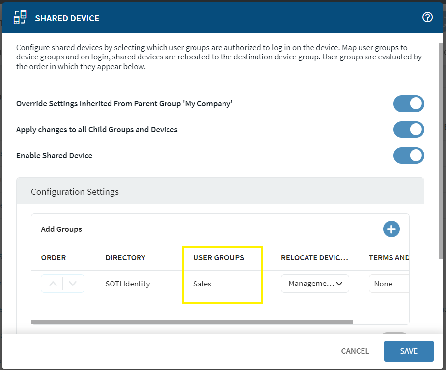Click the DIRECTORY column header
Image resolution: width=446 pixels, height=370 pixels.
[x=125, y=257]
